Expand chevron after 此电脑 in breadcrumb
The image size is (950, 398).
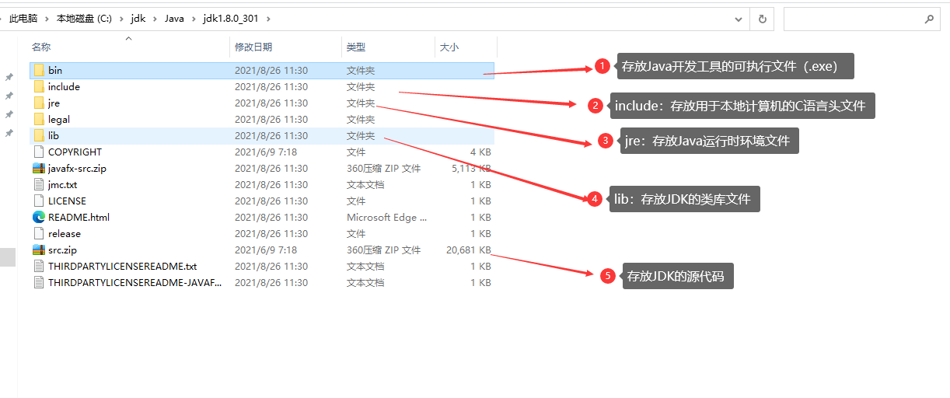(47, 19)
